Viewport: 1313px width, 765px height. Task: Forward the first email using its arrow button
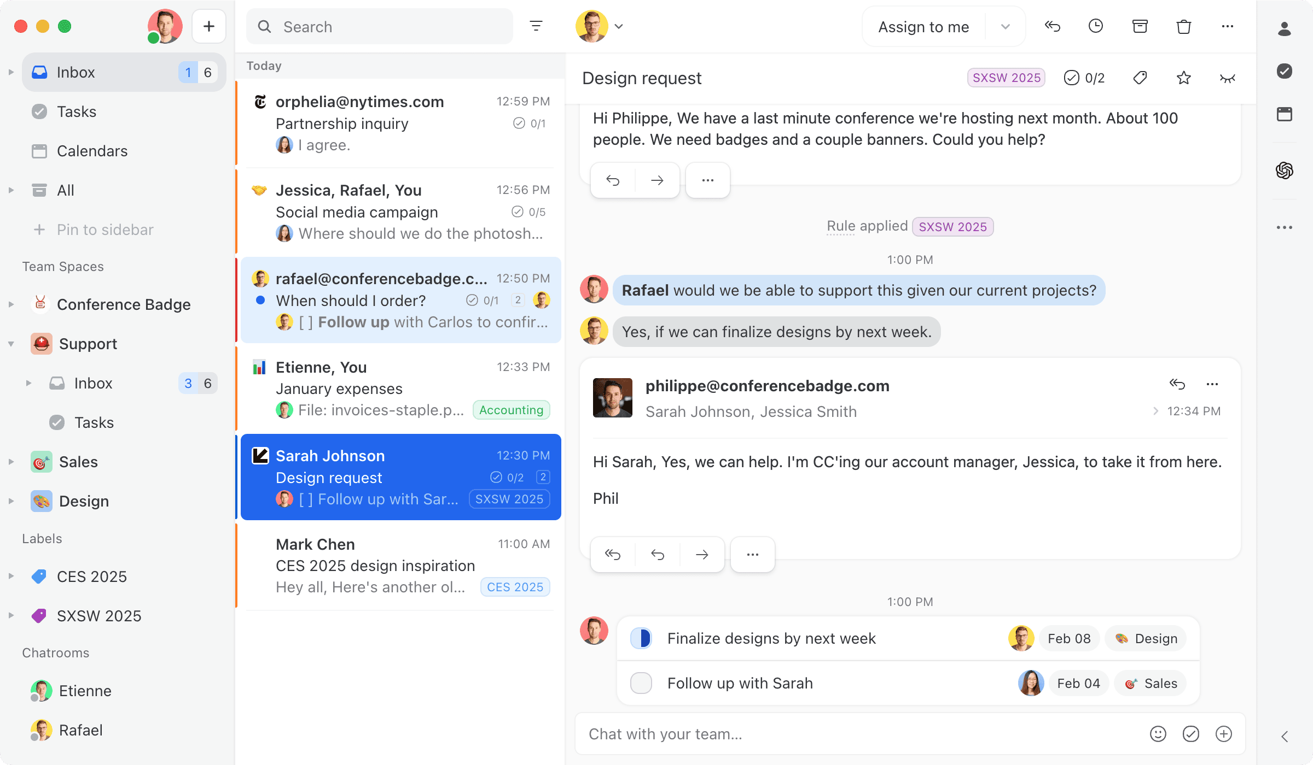[657, 180]
